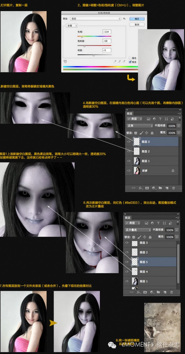Click the 饱和度 slider handle
Image resolution: width=185 pixels, height=354 pixels.
[x=84, y=46]
